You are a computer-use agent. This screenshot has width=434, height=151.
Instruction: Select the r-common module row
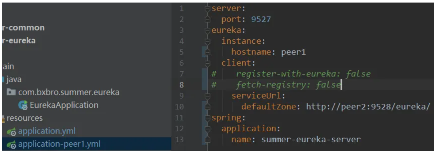[23, 28]
